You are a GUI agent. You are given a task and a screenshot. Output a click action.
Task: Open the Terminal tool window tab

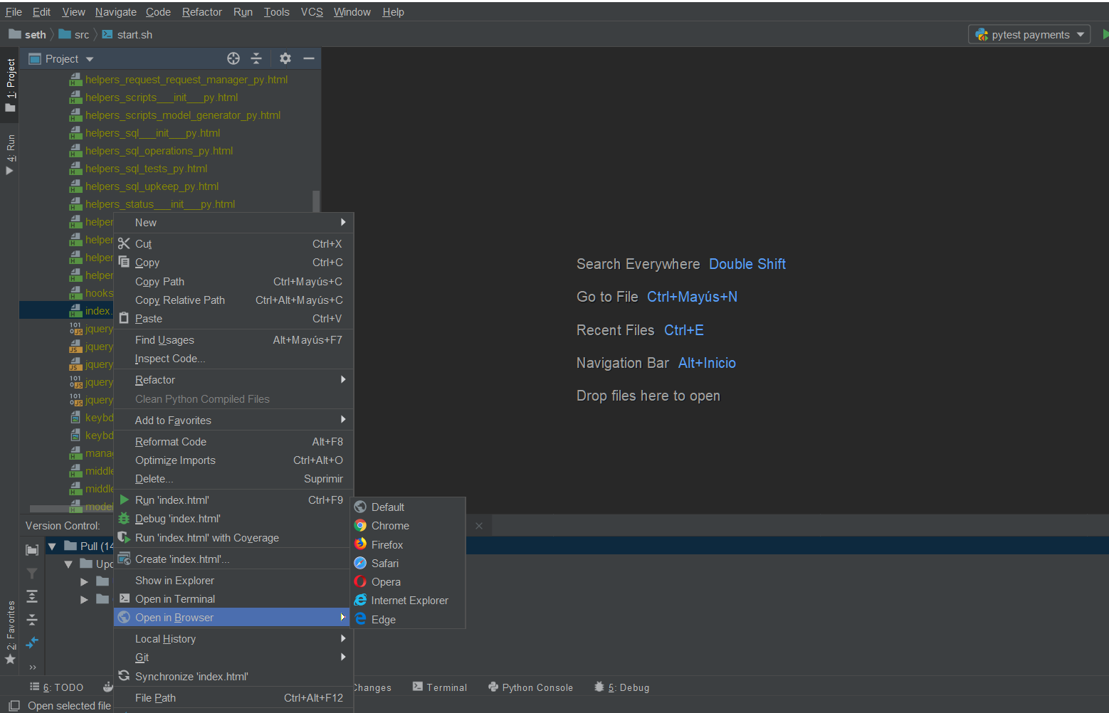coord(440,687)
